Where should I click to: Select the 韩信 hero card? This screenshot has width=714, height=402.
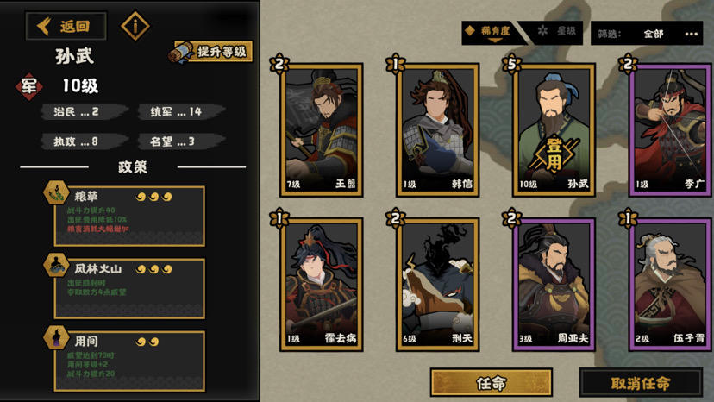click(x=437, y=130)
